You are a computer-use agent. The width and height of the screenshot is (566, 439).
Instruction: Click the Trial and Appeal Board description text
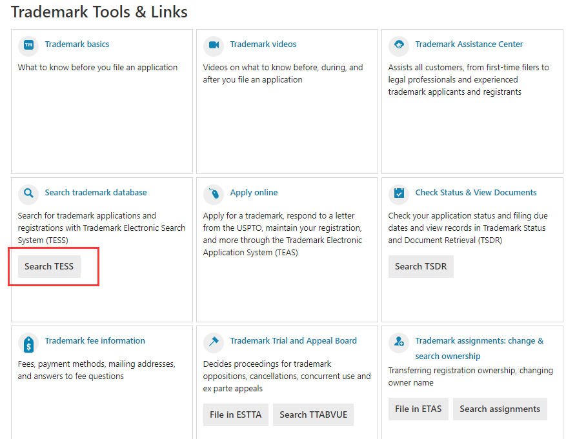tap(287, 376)
